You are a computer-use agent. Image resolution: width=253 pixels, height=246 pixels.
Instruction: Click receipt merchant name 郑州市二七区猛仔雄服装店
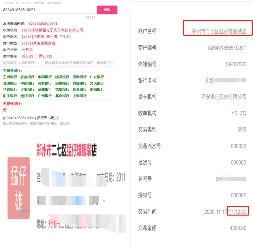(x=219, y=31)
